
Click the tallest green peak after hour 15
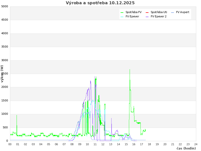(130, 69)
